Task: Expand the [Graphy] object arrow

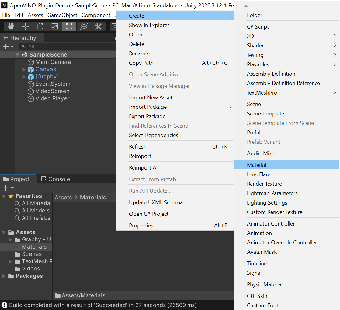Action: [x=24, y=77]
